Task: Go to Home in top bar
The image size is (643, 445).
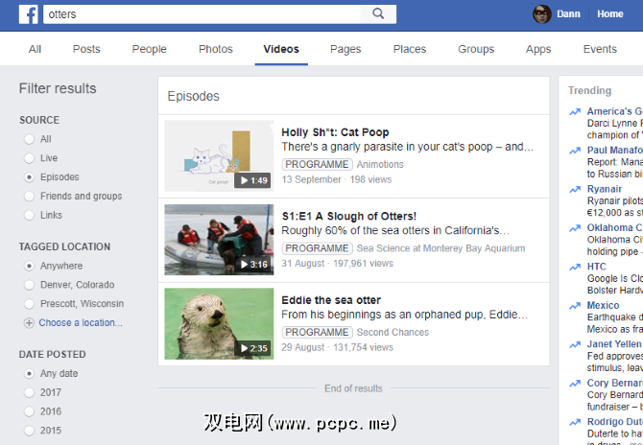Action: pyautogui.click(x=610, y=14)
